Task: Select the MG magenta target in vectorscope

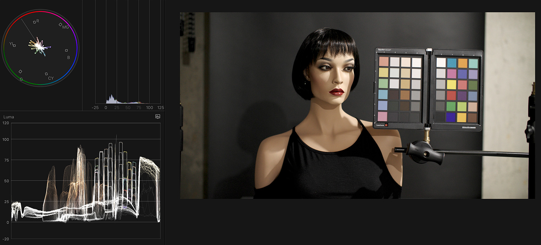Action: click(x=60, y=25)
